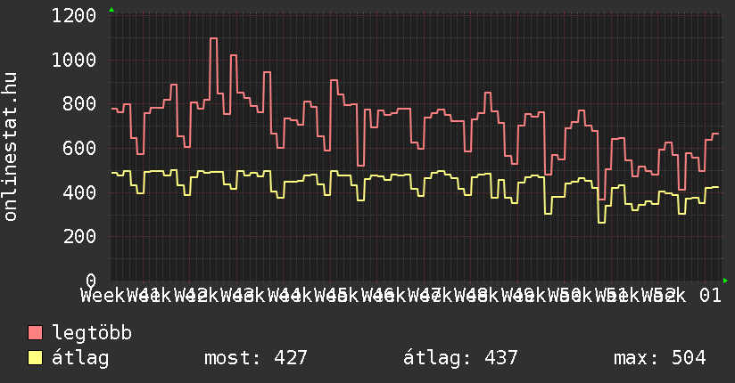Click the green arrow atop the y-axis
Screen dimensions: 735x383
coord(111,10)
